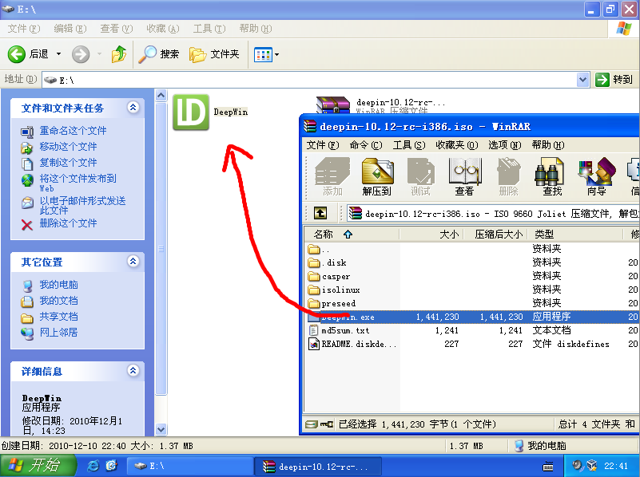640x477 pixels.
Task: Collapse the Details panel
Action: coord(133,370)
